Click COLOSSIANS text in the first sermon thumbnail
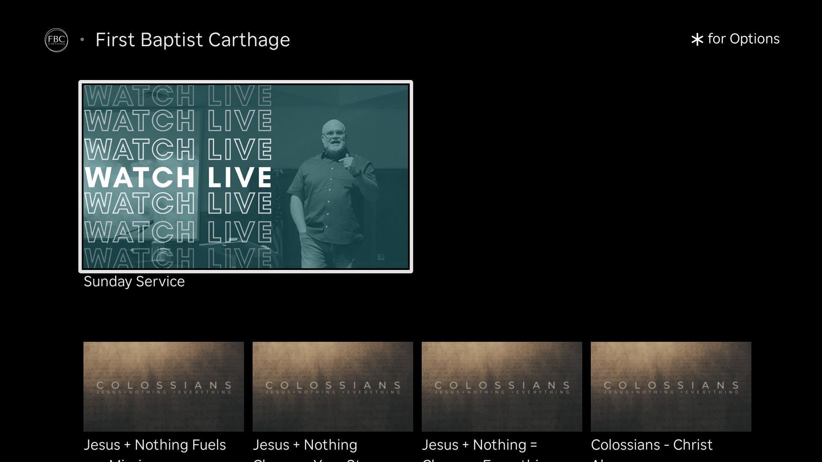822x462 pixels. click(164, 385)
